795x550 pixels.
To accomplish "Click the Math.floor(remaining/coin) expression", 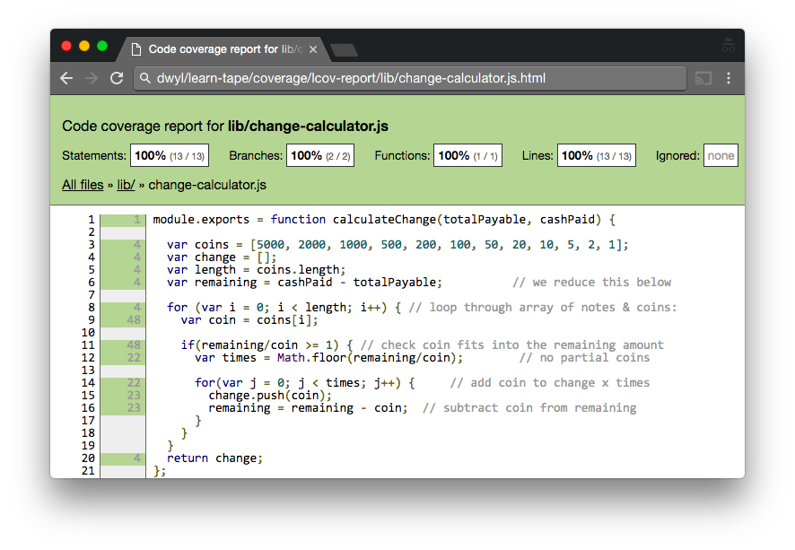I will pyautogui.click(x=367, y=358).
